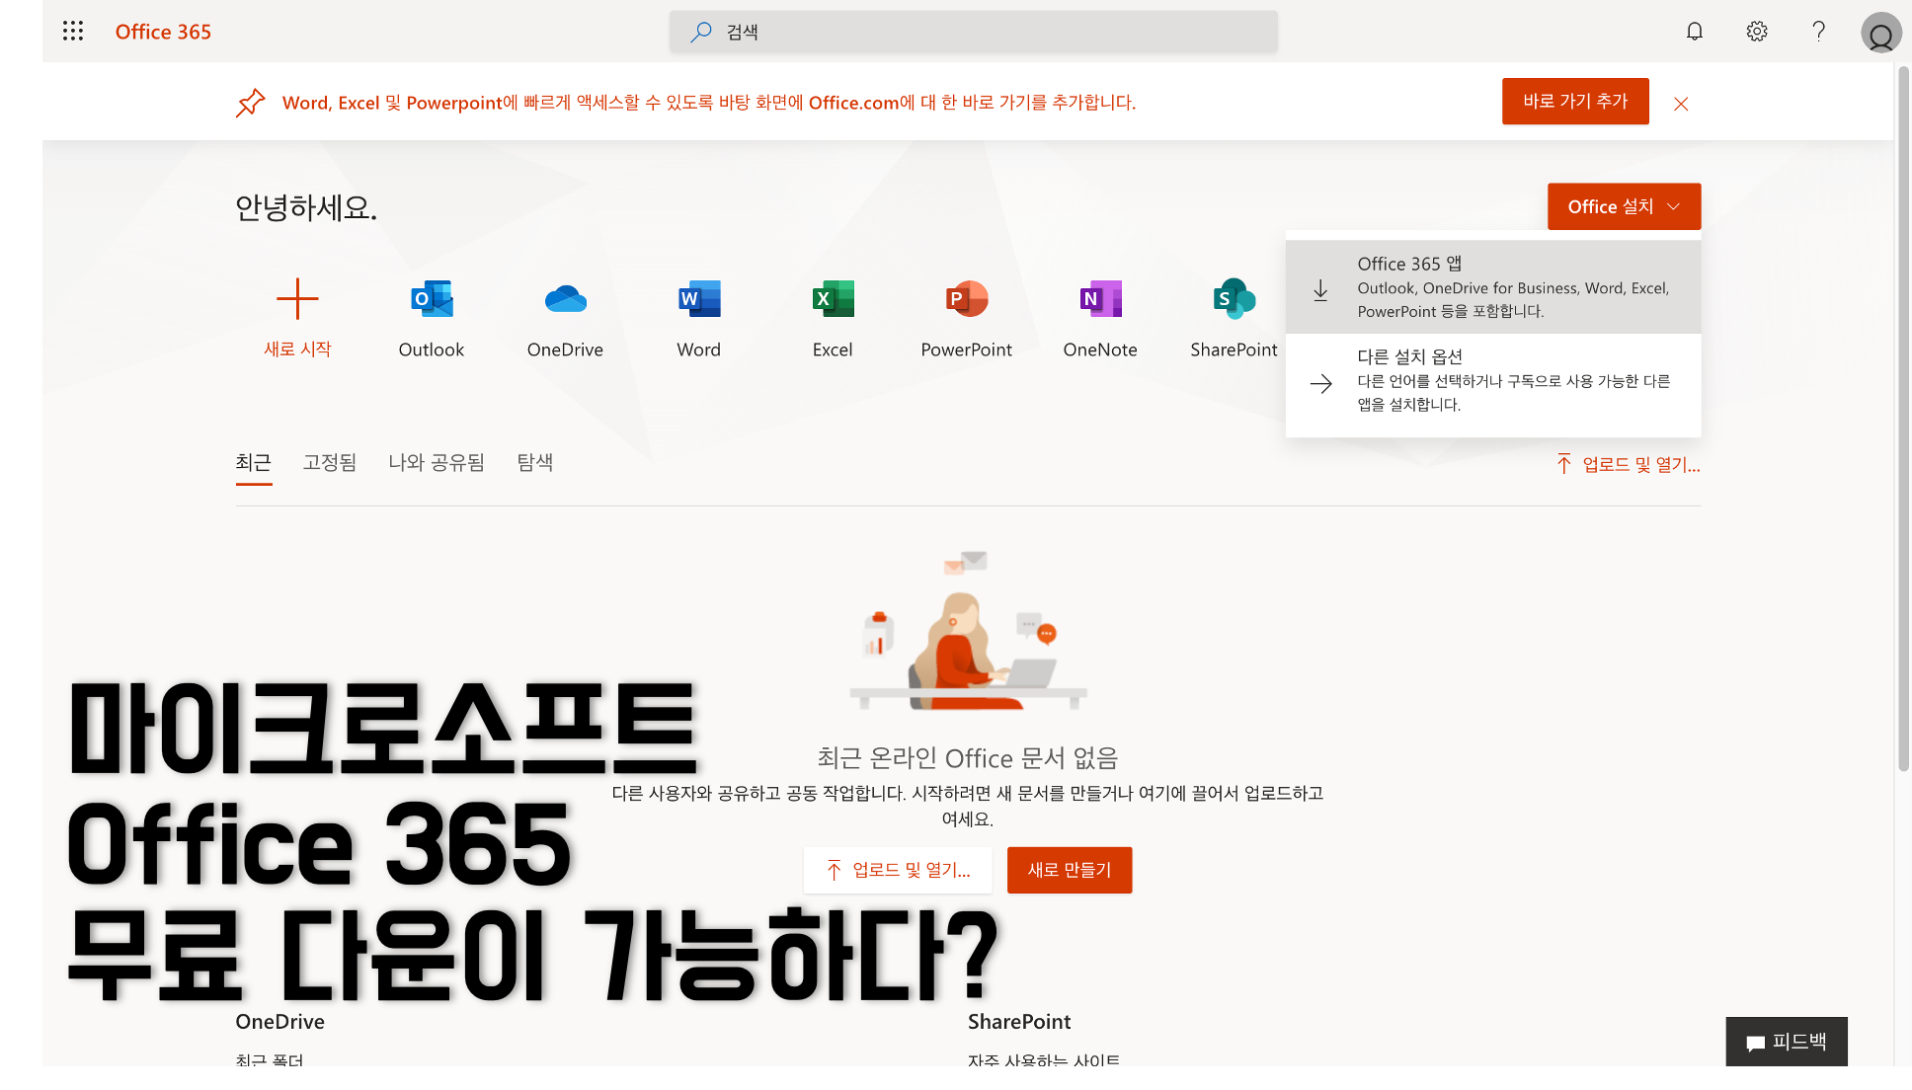Click the arrow icon for 다른 설치 옵션

(1320, 384)
